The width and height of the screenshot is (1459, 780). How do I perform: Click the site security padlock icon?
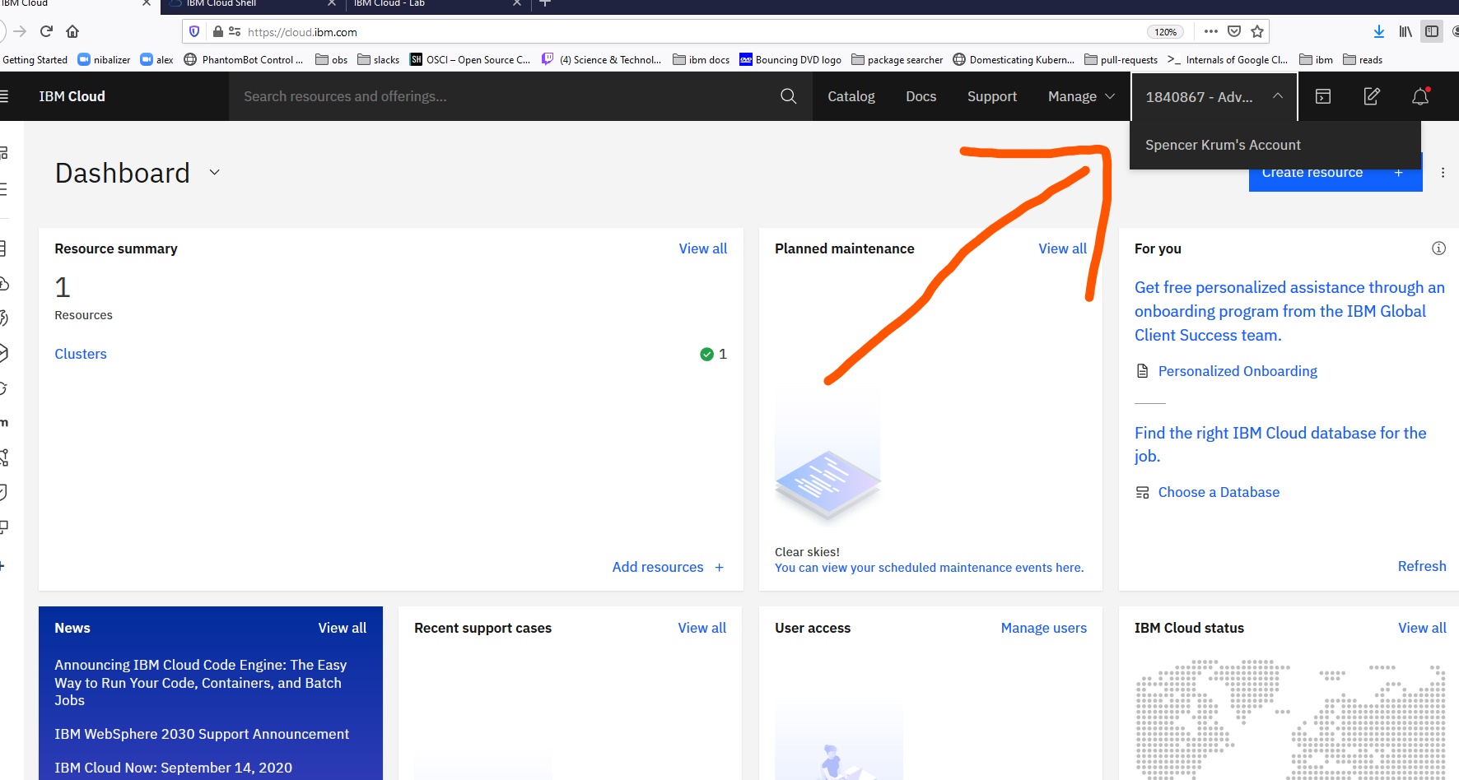(217, 31)
